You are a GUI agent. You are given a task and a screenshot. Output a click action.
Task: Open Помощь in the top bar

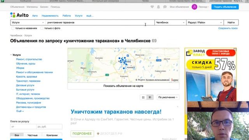click(x=55, y=7)
